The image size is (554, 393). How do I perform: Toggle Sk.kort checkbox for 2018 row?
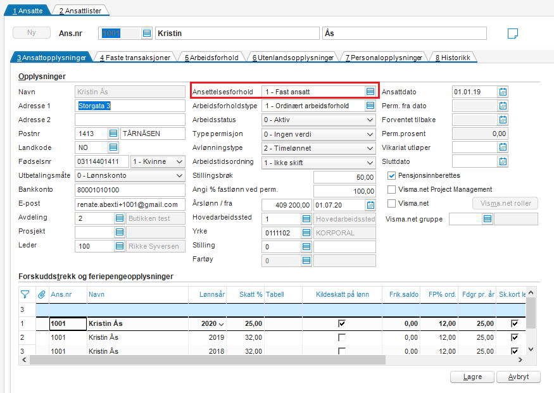pyautogui.click(x=515, y=351)
